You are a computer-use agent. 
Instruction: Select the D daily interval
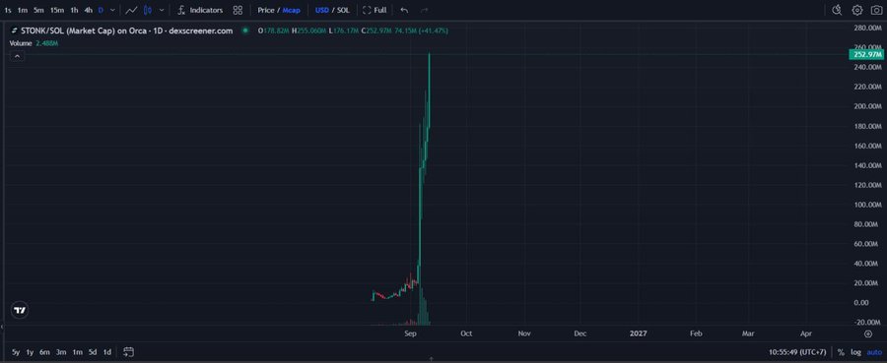[x=101, y=10]
